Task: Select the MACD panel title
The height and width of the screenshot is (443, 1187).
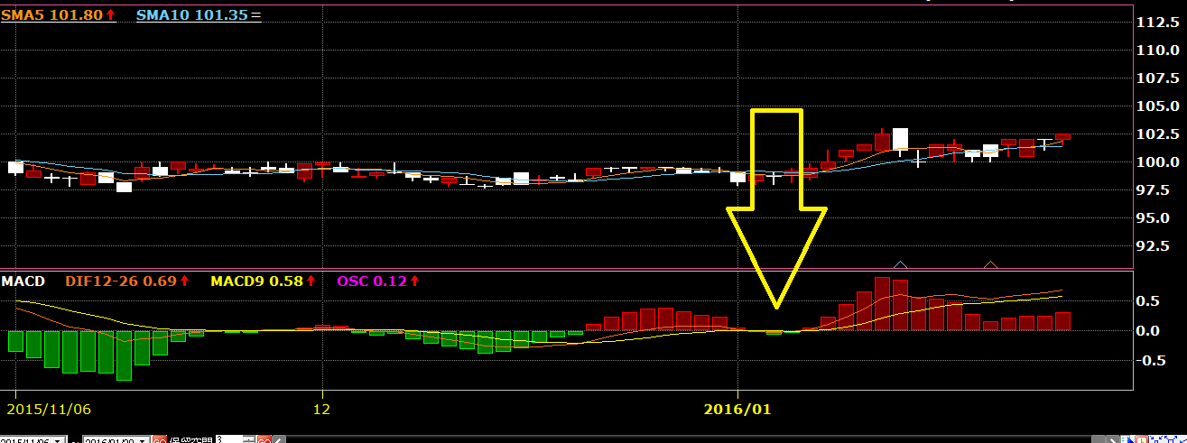Action: [24, 281]
